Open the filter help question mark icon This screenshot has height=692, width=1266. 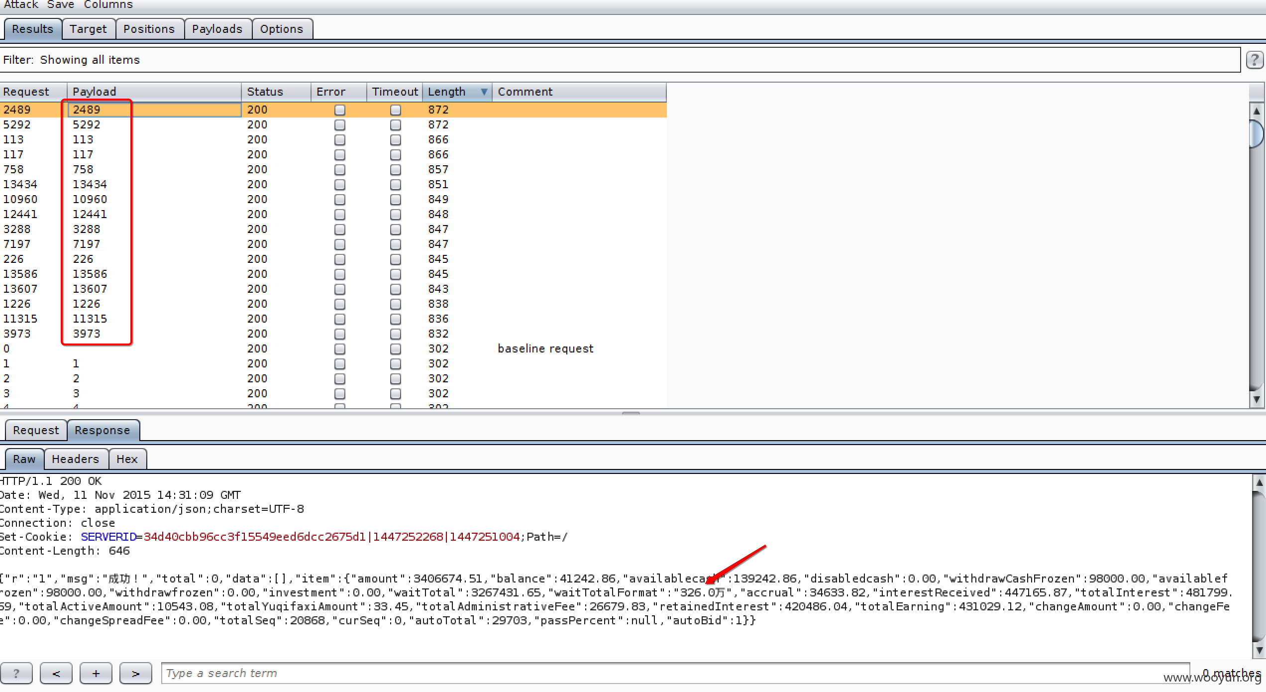click(x=1255, y=60)
